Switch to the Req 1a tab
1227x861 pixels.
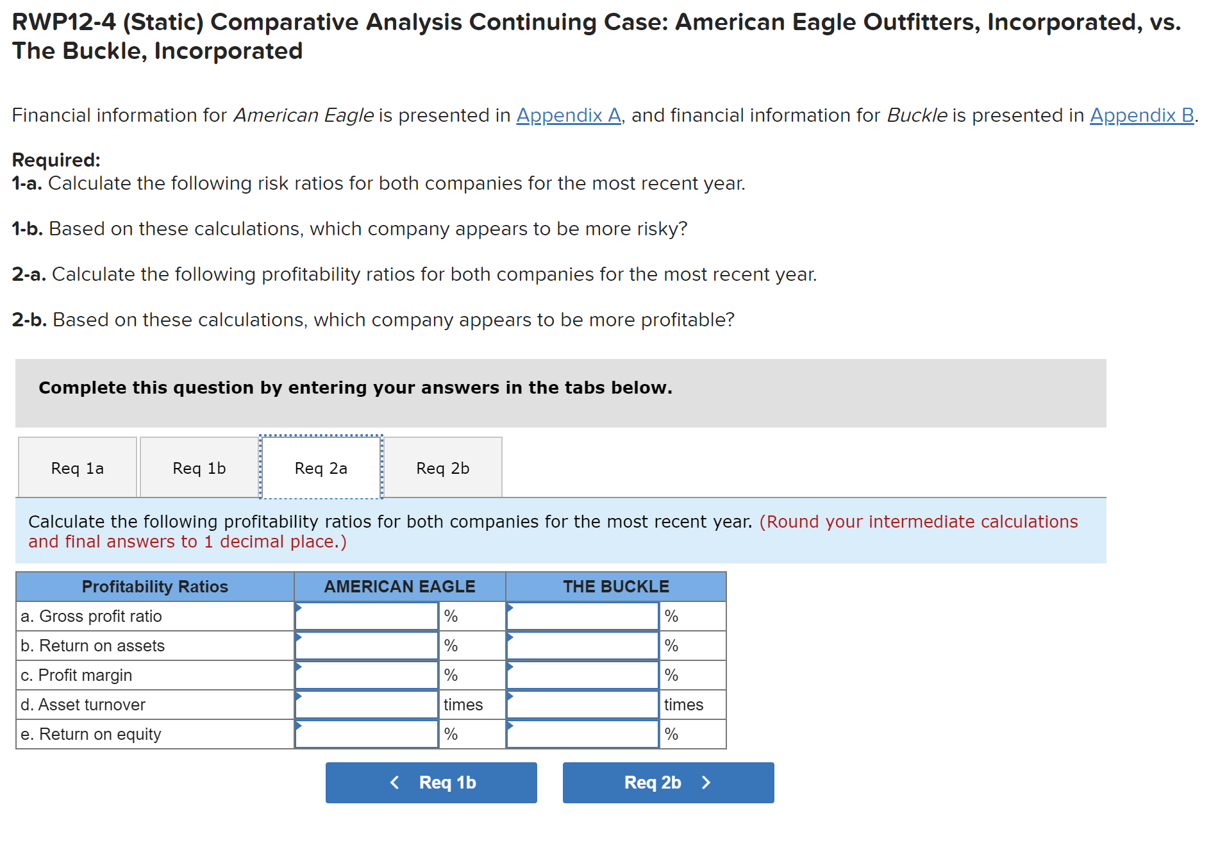coord(77,467)
